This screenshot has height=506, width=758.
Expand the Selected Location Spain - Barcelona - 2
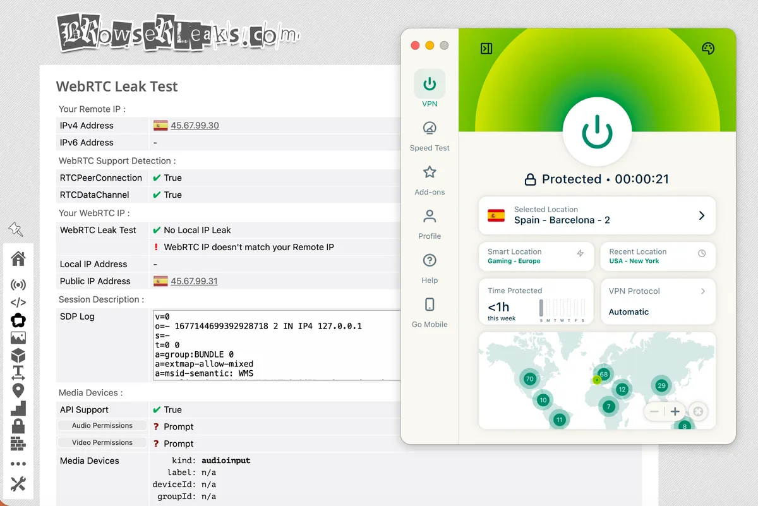597,215
